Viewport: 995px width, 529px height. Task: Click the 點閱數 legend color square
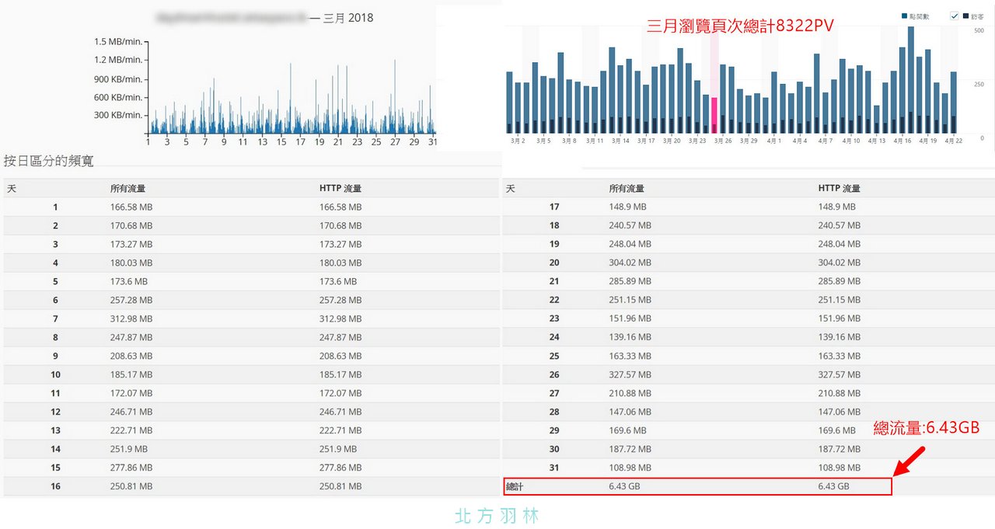tap(904, 16)
